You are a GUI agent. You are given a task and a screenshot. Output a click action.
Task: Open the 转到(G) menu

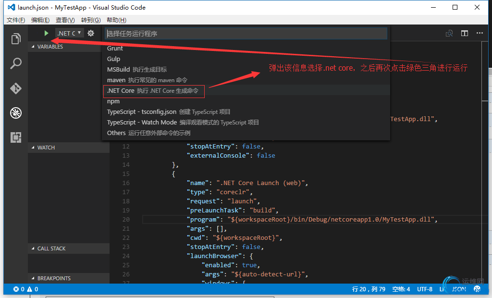click(91, 20)
